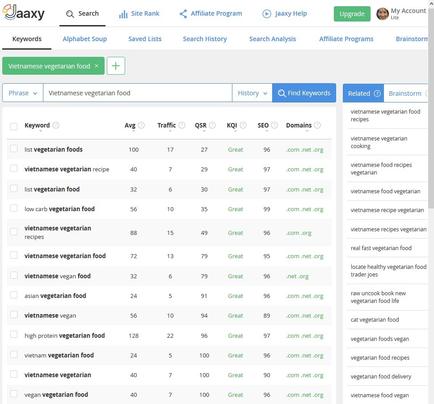
Task: Sort by KQI column arrow
Action: (x=236, y=131)
